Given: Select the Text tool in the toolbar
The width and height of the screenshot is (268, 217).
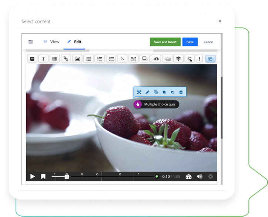Looking at the screenshot, I should tap(43, 59).
